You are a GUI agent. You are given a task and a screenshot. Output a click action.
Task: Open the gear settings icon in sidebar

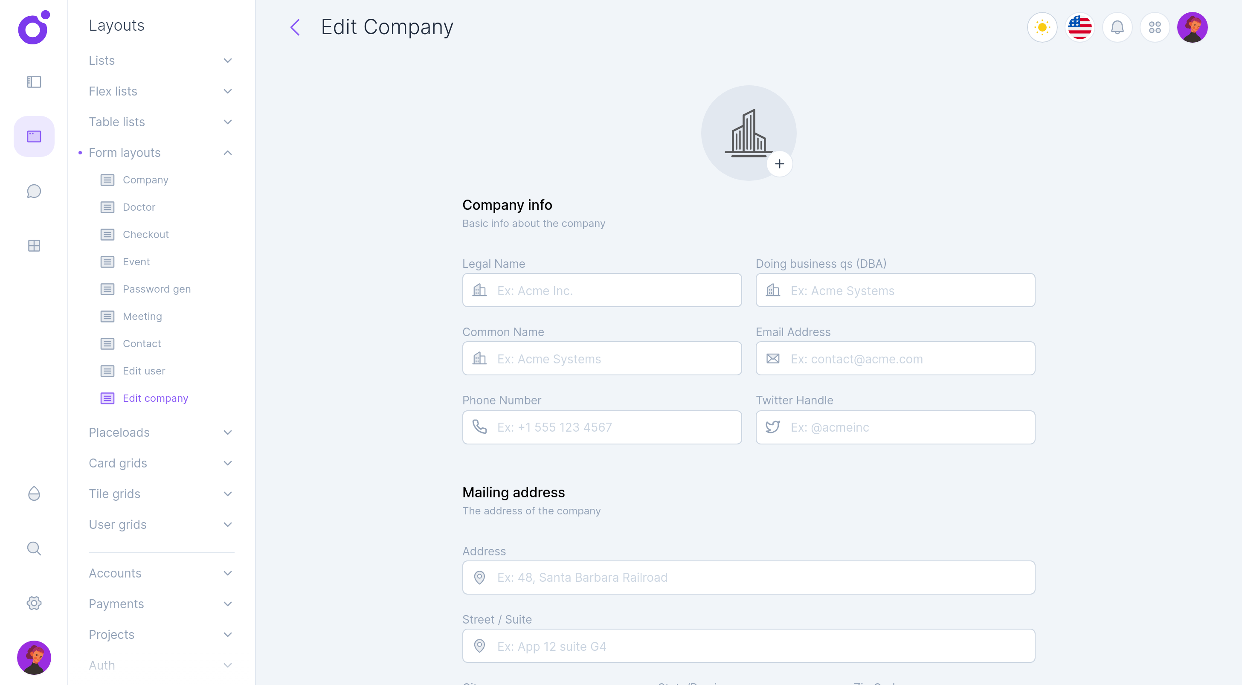click(x=34, y=603)
